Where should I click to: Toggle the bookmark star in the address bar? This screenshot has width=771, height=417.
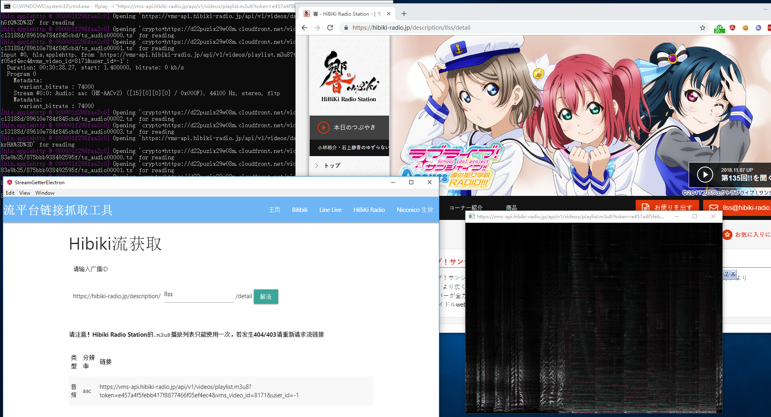point(703,28)
